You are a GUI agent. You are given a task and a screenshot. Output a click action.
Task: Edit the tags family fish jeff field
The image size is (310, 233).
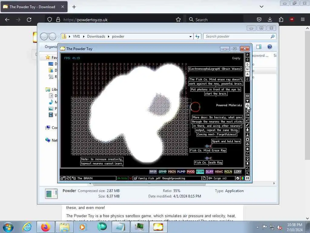(x=167, y=178)
